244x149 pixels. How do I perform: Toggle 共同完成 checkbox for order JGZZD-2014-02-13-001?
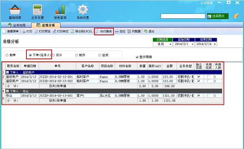point(208,95)
